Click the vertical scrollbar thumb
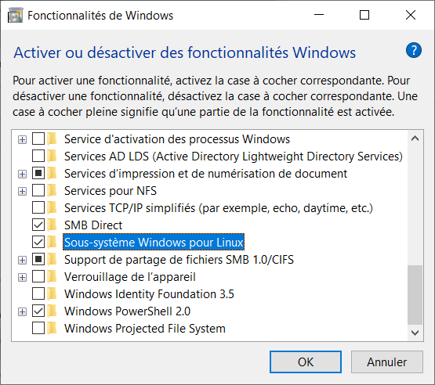 (x=415, y=295)
